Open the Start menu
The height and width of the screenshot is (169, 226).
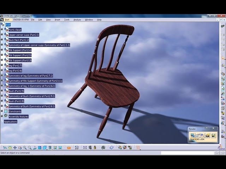[7, 20]
